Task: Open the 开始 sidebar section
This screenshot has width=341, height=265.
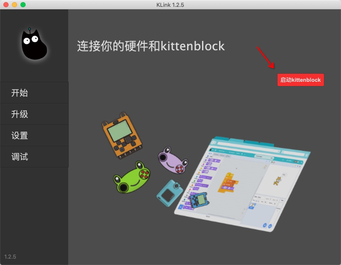Action: [34, 93]
